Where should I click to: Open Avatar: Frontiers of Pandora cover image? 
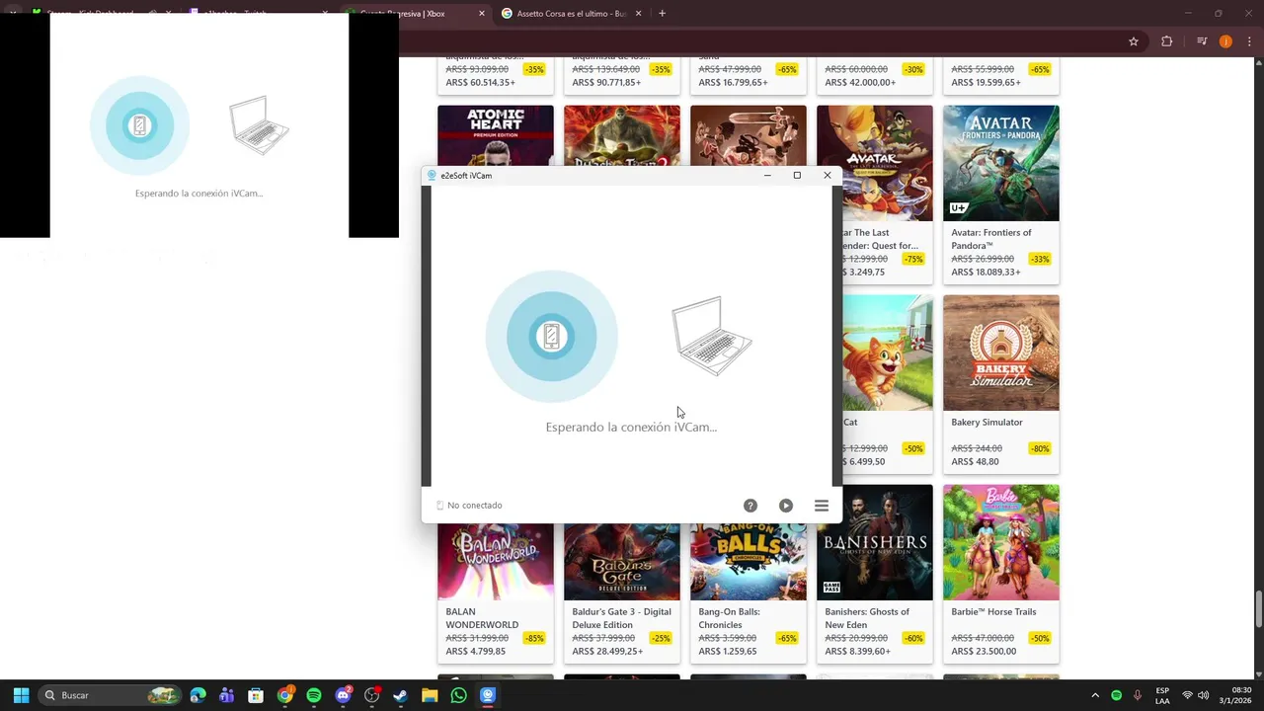tap(1001, 163)
